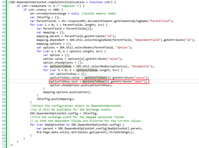Click the "ShowOption" string on line 49
Viewport: 199px width, 148px height.
[x=141, y=66]
